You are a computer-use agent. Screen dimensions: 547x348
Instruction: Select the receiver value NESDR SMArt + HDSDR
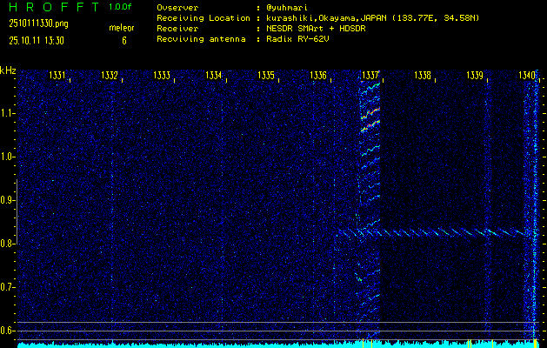click(x=316, y=29)
